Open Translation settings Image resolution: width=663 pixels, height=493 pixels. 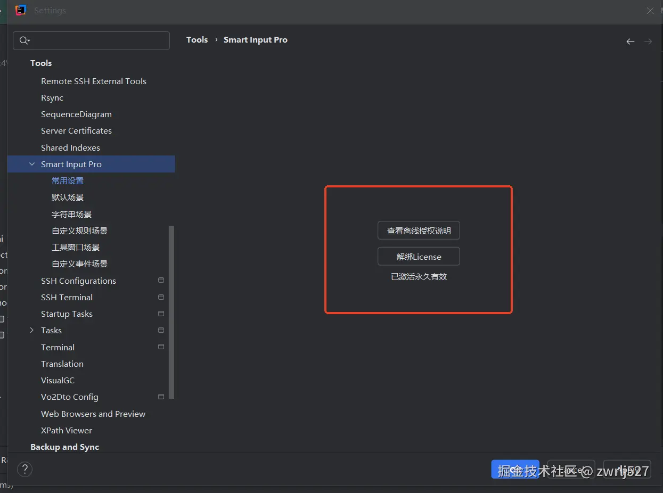(x=62, y=364)
